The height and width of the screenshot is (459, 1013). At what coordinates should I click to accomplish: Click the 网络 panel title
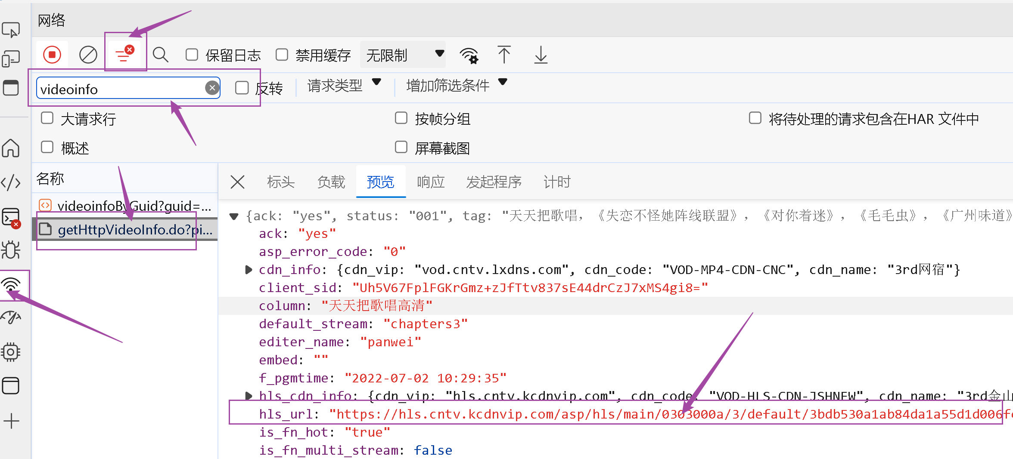[x=51, y=20]
